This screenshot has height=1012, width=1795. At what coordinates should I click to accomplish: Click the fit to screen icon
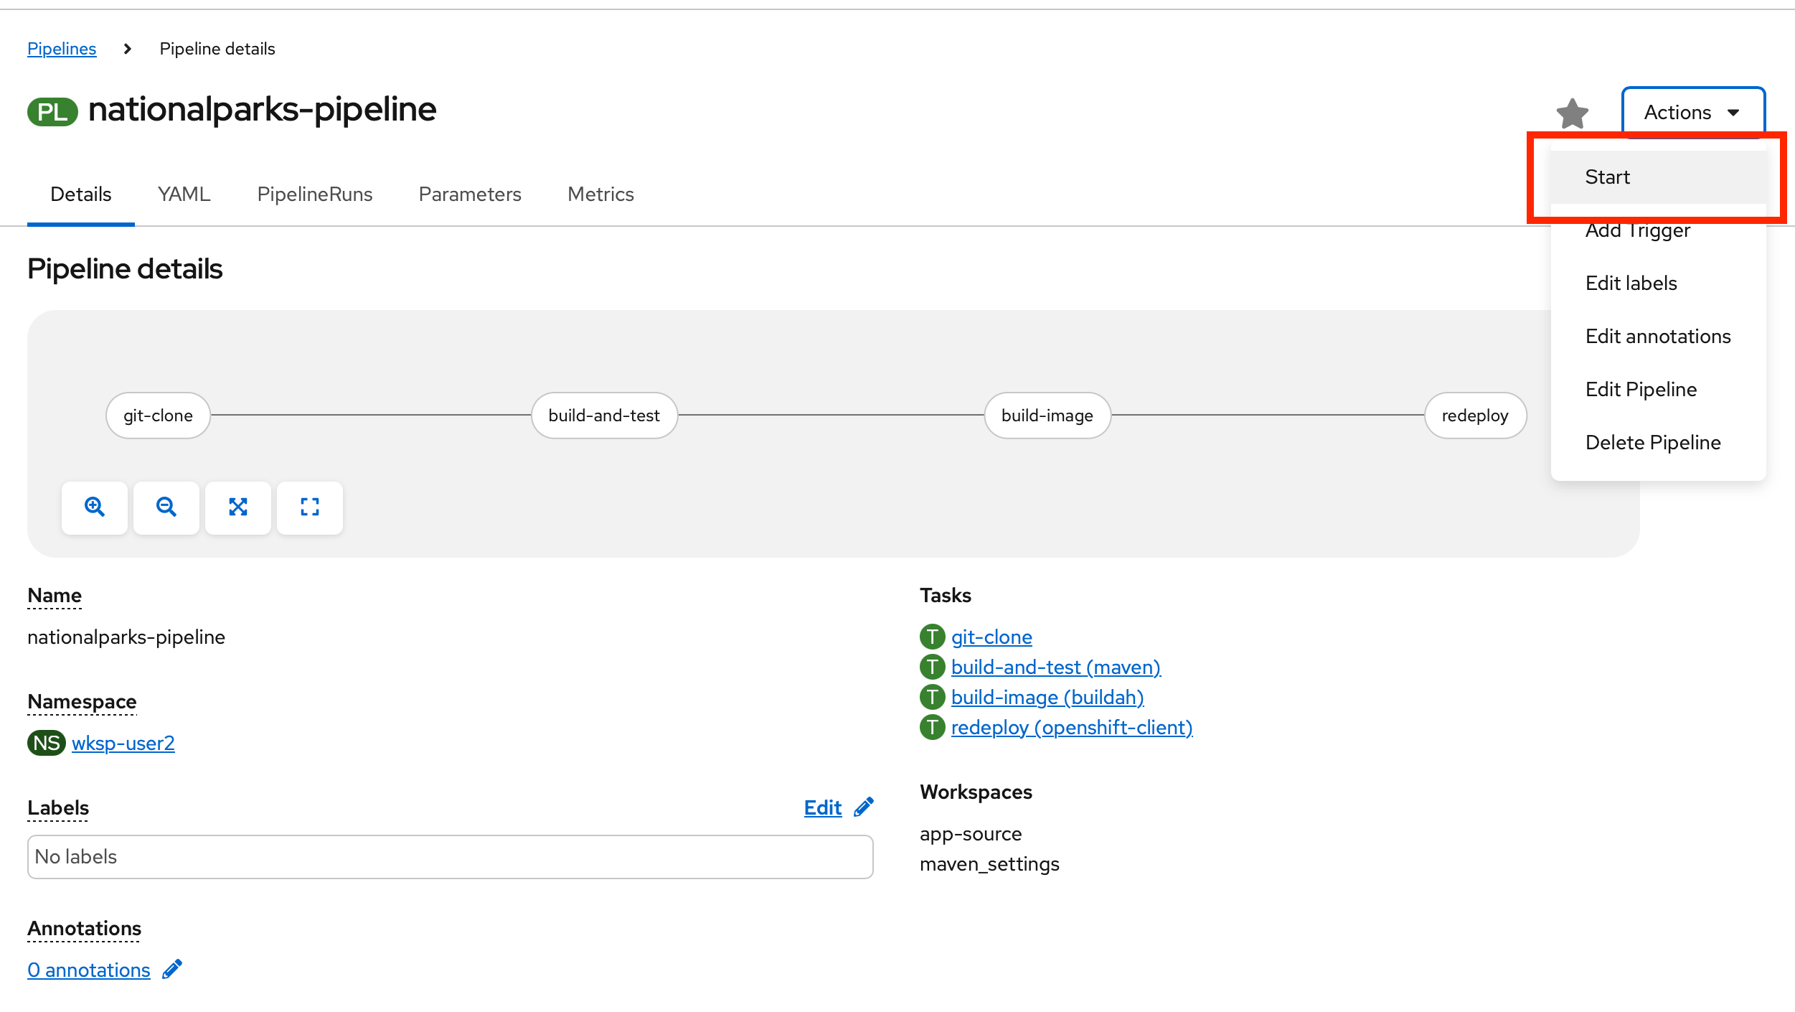(x=238, y=507)
